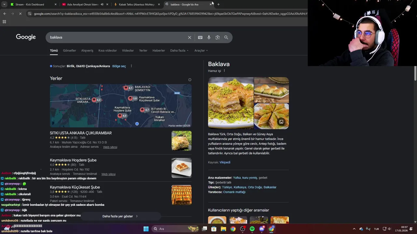Click the SITKI USTA baklava thumbnail
417x234 pixels.
coord(181,141)
